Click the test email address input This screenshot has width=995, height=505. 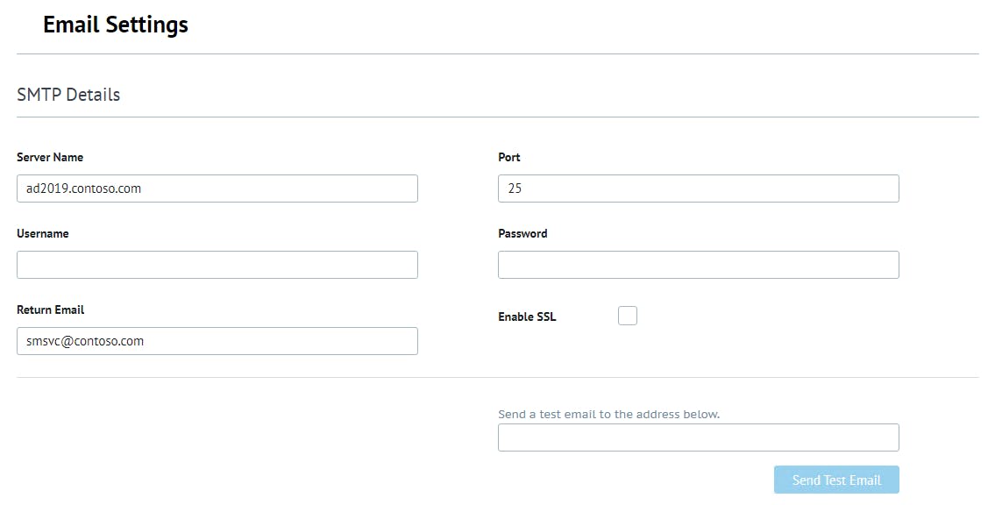tap(698, 437)
